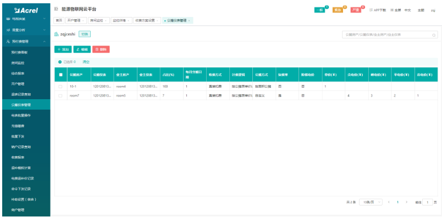Expand the topmost sidebar section above 能量分析
Image resolution: width=442 pixels, height=217 pixels.
click(x=26, y=19)
